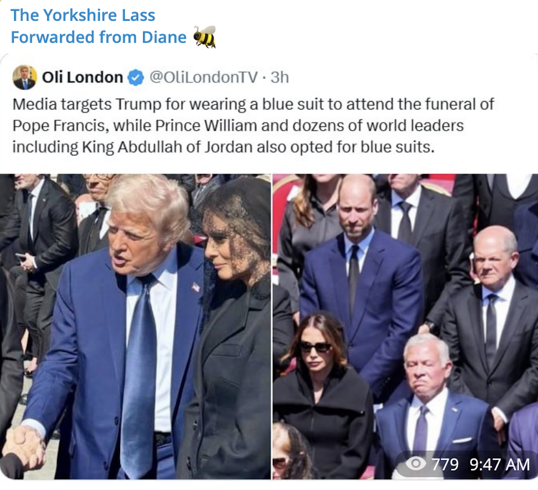Open the left photo of blue-suited man
This screenshot has width=538, height=490.
[x=135, y=326]
